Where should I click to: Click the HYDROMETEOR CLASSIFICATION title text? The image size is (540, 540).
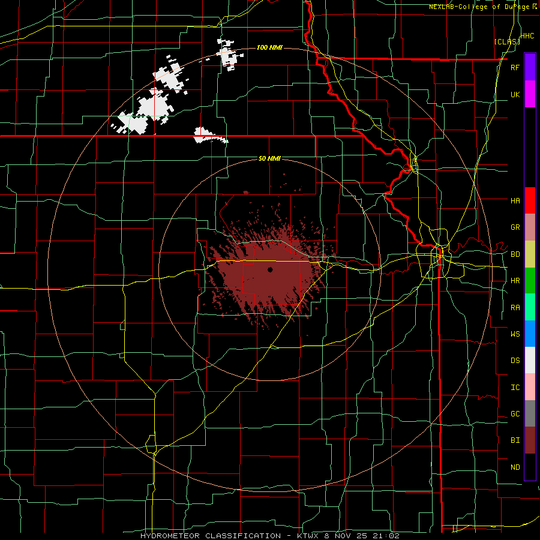[x=211, y=536]
